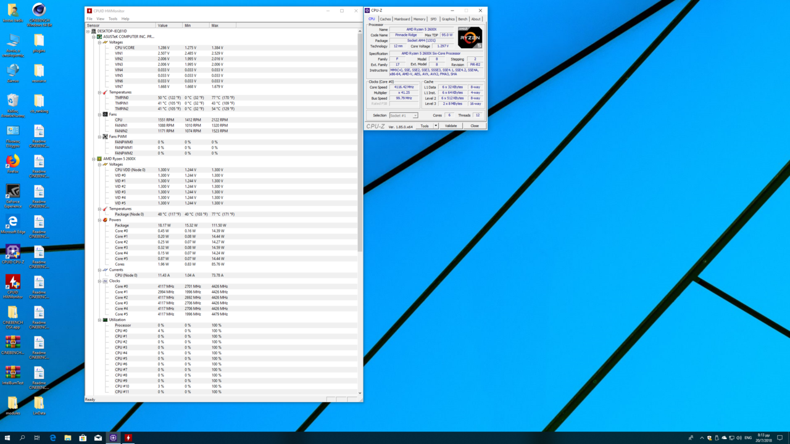Open File Explorer from the taskbar
The height and width of the screenshot is (444, 790).
click(x=68, y=438)
